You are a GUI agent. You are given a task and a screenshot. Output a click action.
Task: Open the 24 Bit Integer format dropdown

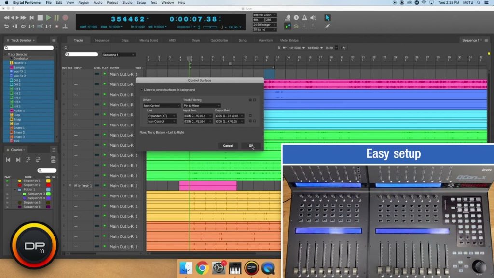pyautogui.click(x=264, y=25)
